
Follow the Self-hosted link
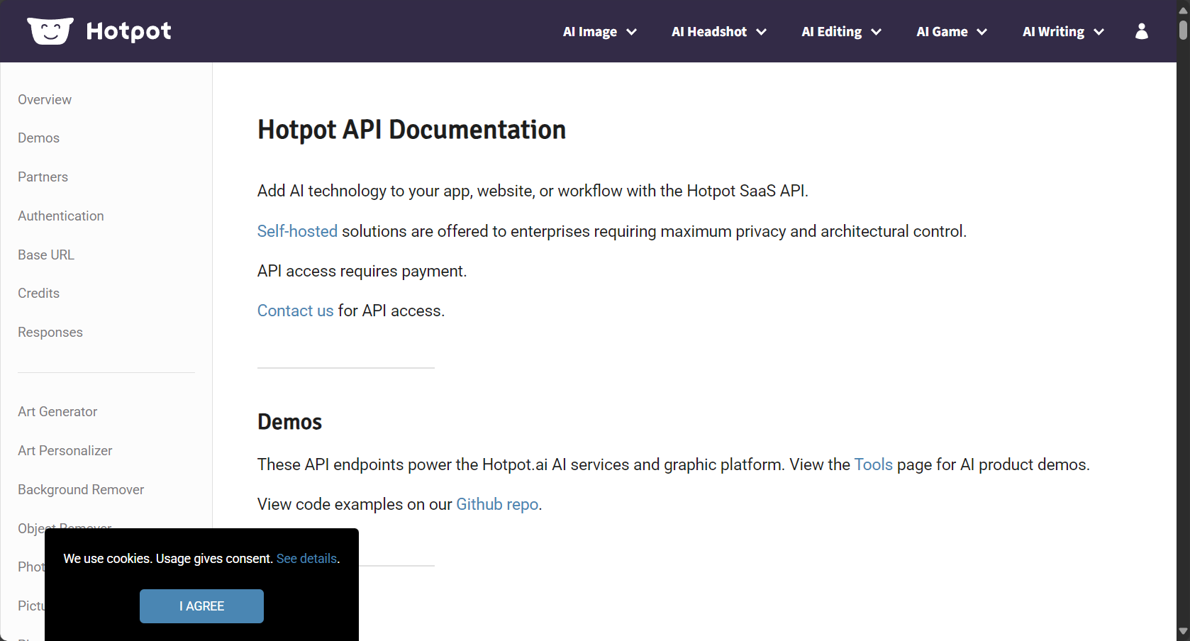[x=297, y=231]
